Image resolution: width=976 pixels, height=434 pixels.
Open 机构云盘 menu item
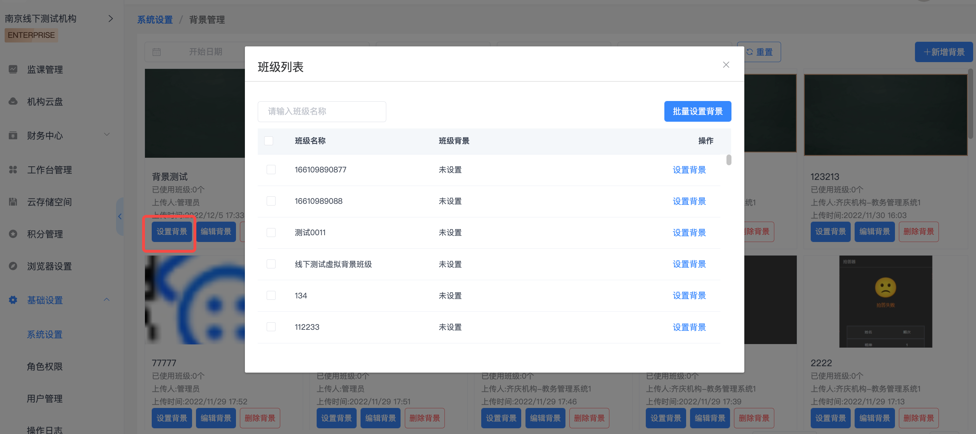click(45, 101)
